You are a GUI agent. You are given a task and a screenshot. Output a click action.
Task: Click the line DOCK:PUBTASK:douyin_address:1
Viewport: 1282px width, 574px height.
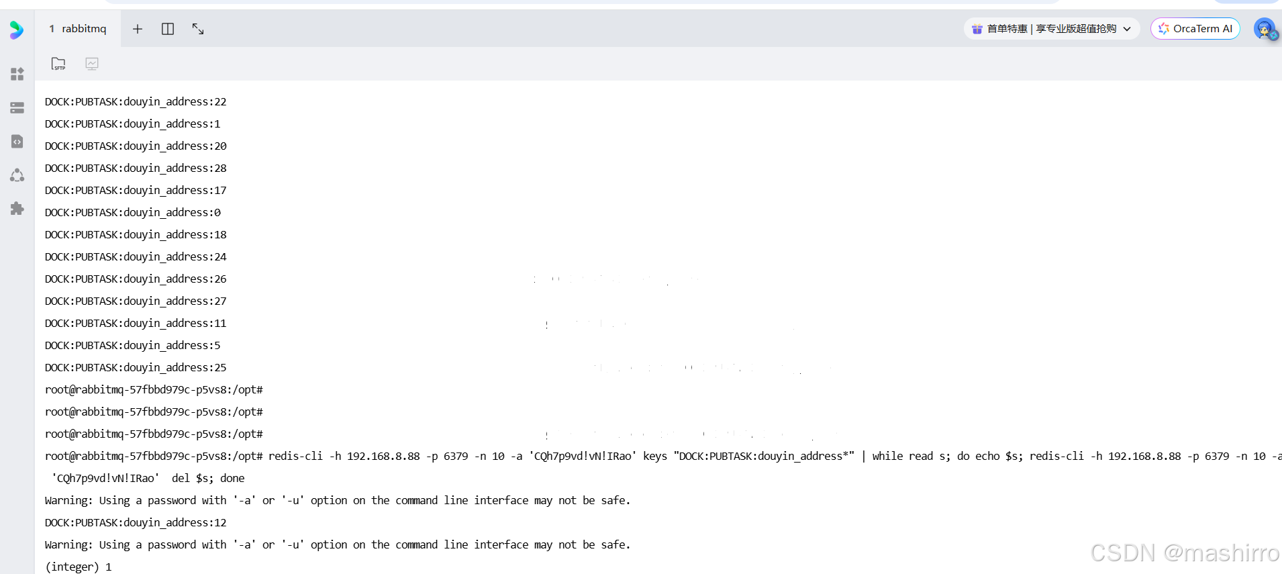pyautogui.click(x=132, y=124)
